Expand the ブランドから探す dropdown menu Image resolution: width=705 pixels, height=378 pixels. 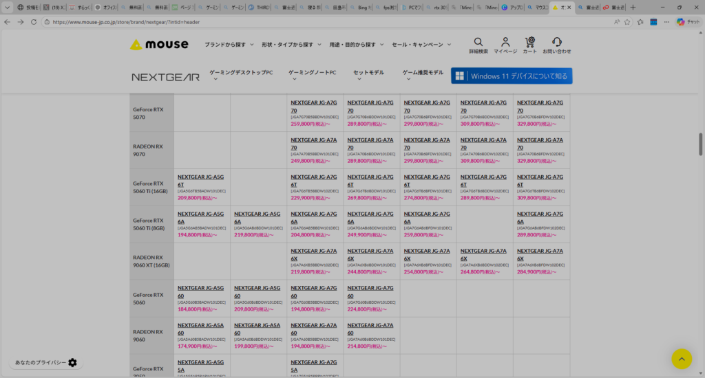point(228,45)
